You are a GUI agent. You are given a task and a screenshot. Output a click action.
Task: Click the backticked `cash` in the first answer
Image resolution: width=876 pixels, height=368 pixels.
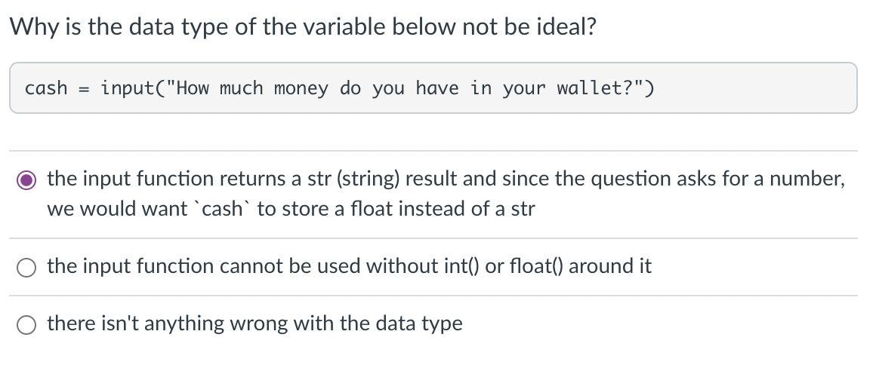pos(222,209)
